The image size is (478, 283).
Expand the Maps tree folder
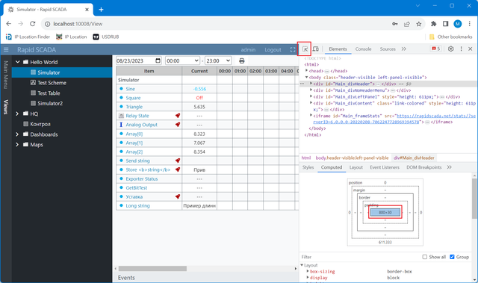[17, 145]
